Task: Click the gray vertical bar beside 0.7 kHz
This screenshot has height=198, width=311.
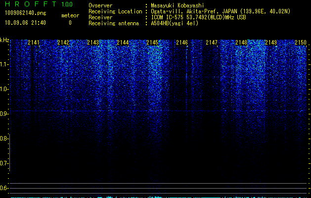Action: 9,152
